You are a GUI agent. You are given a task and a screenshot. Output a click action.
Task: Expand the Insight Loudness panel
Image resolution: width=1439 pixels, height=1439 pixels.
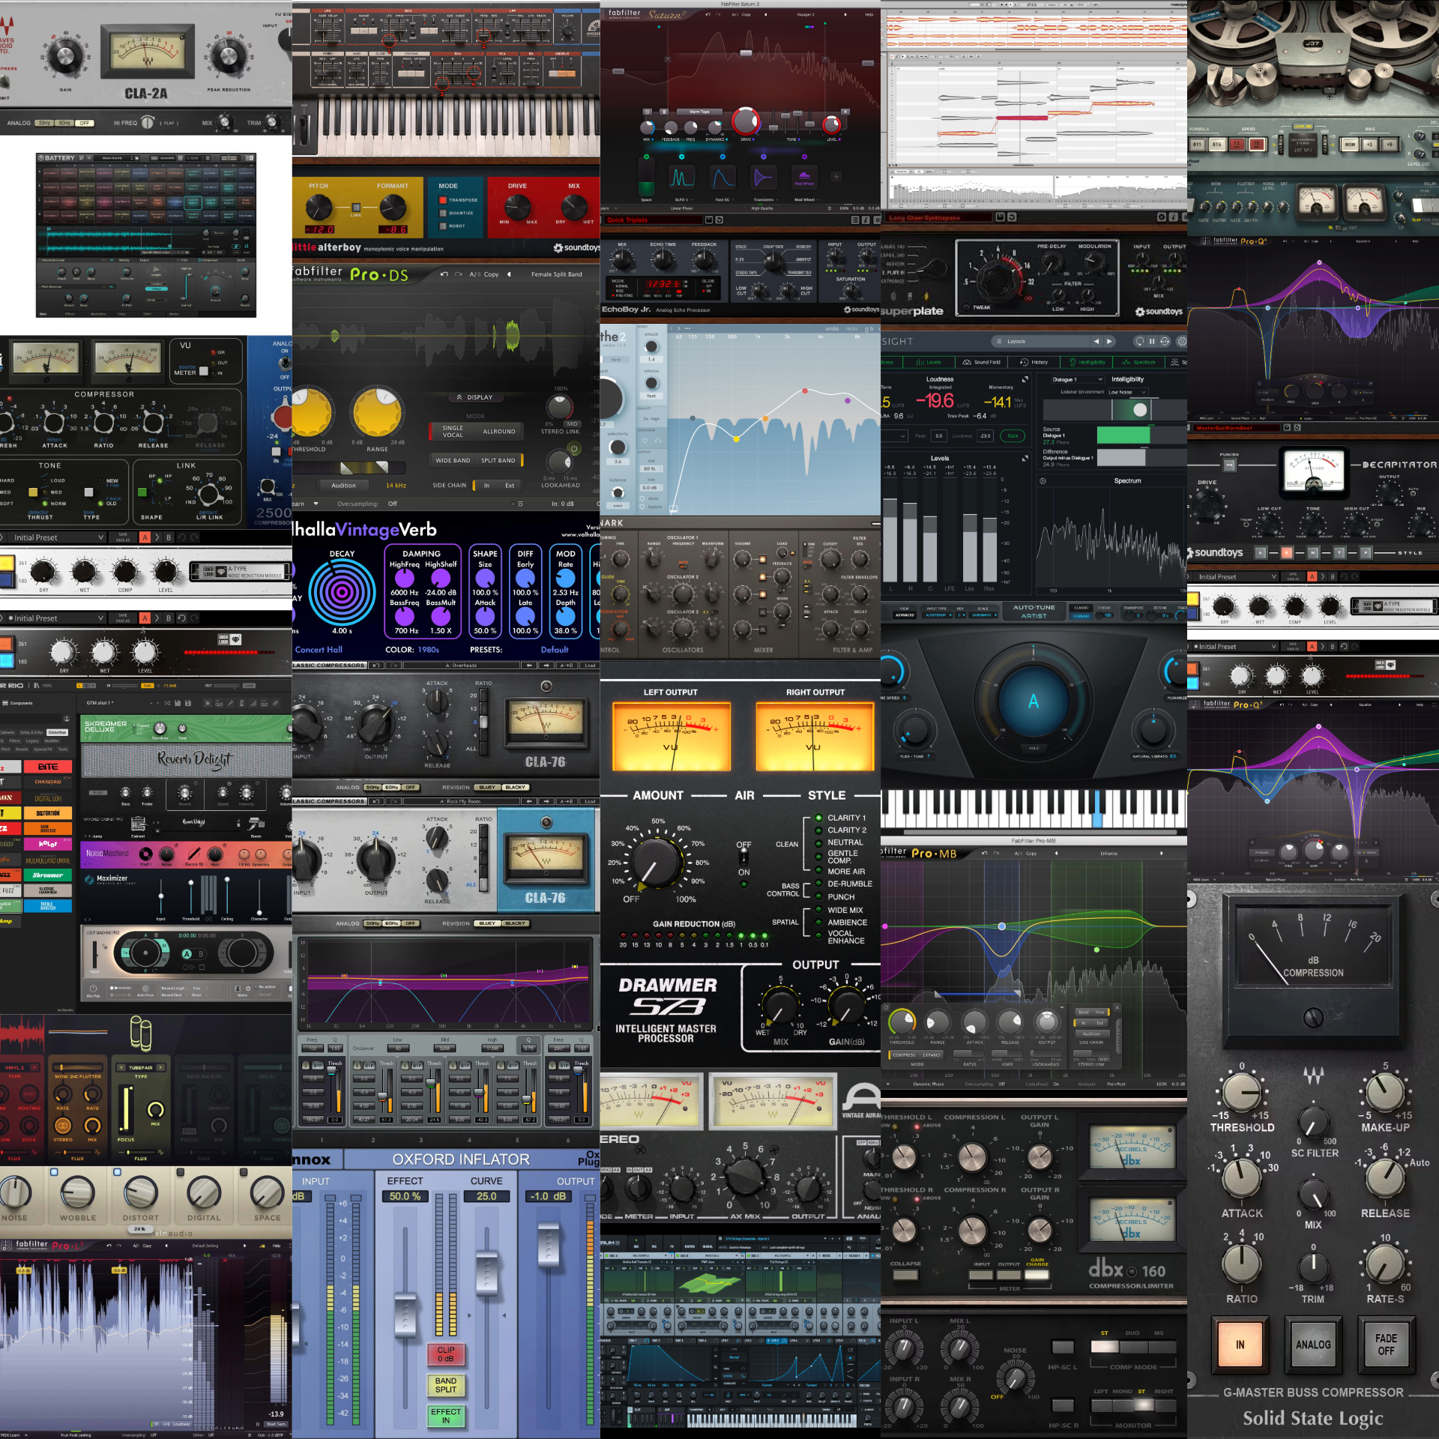pyautogui.click(x=1025, y=378)
